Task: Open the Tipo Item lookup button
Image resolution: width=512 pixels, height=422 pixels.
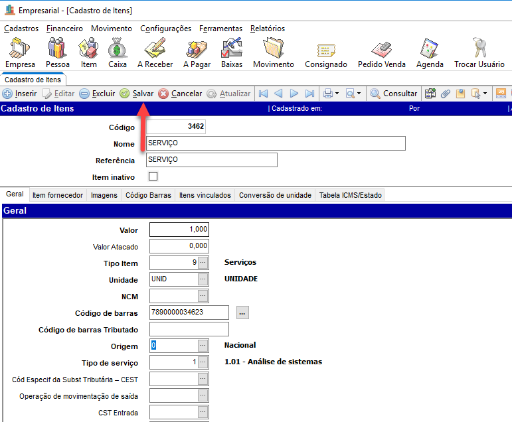Action: point(203,263)
